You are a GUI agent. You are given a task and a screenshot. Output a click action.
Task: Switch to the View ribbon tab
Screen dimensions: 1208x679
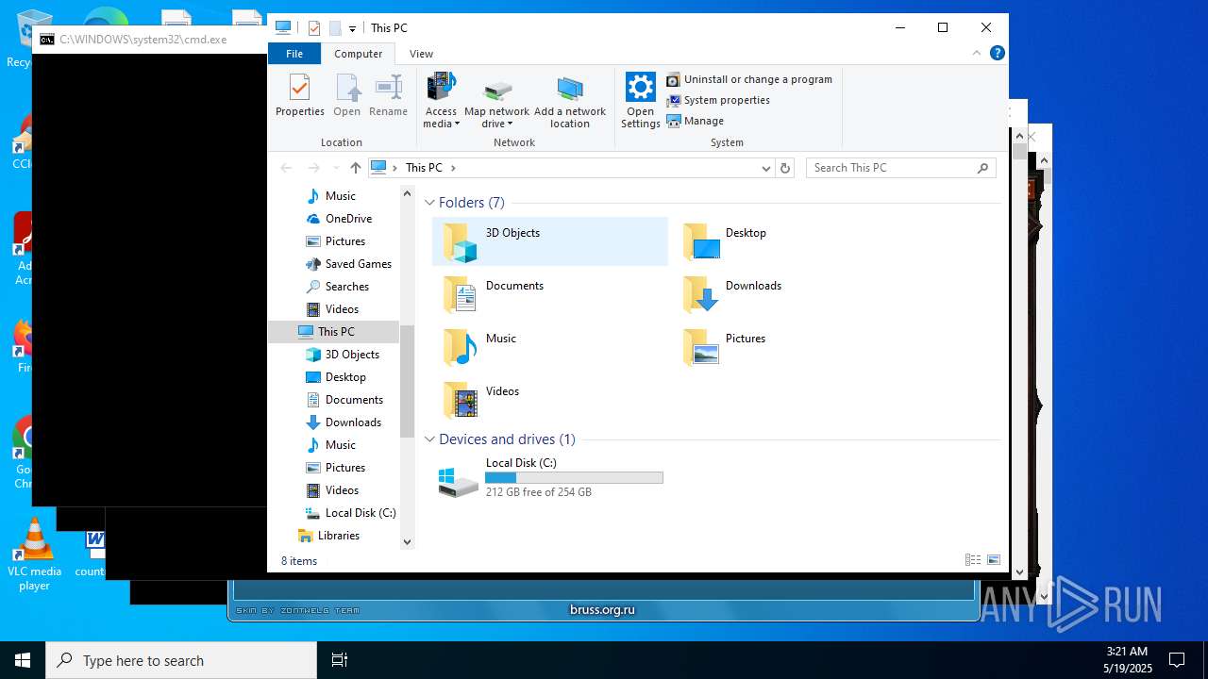coord(421,54)
